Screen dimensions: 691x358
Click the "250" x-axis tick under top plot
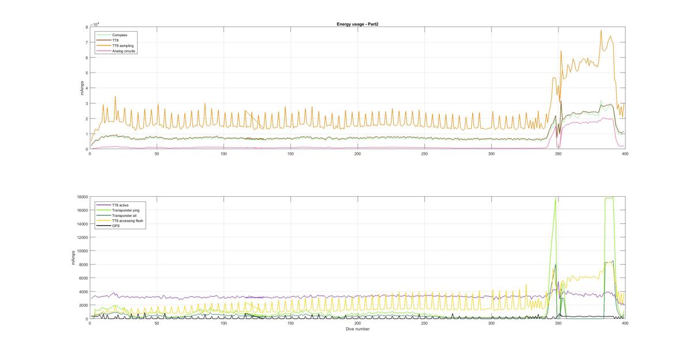tap(424, 154)
